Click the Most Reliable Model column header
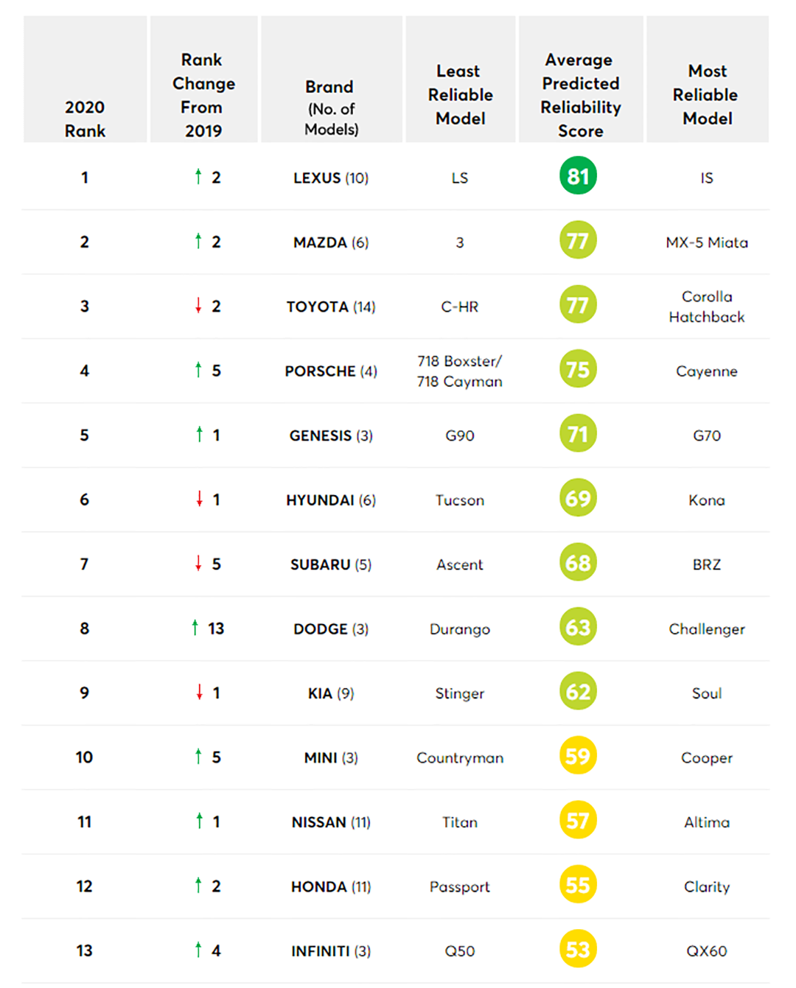The height and width of the screenshot is (988, 796). (x=707, y=94)
